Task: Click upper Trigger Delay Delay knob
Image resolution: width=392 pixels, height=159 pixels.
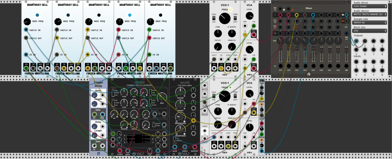Action: coord(94,95)
